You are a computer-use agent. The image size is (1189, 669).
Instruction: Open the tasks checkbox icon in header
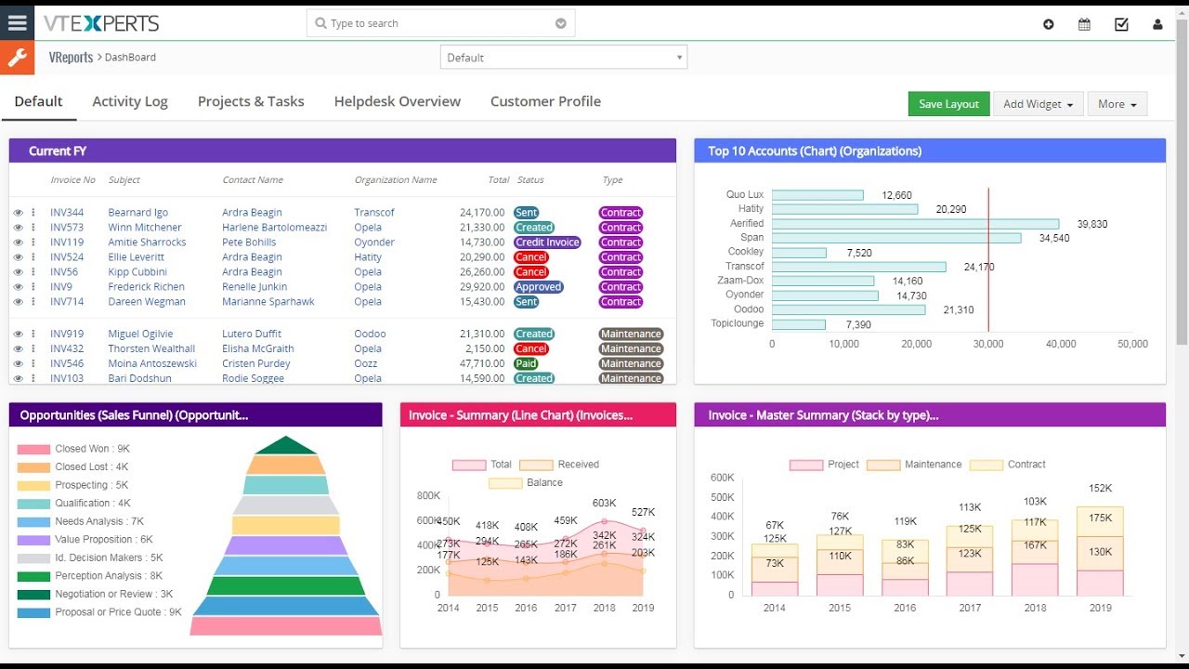coord(1121,24)
